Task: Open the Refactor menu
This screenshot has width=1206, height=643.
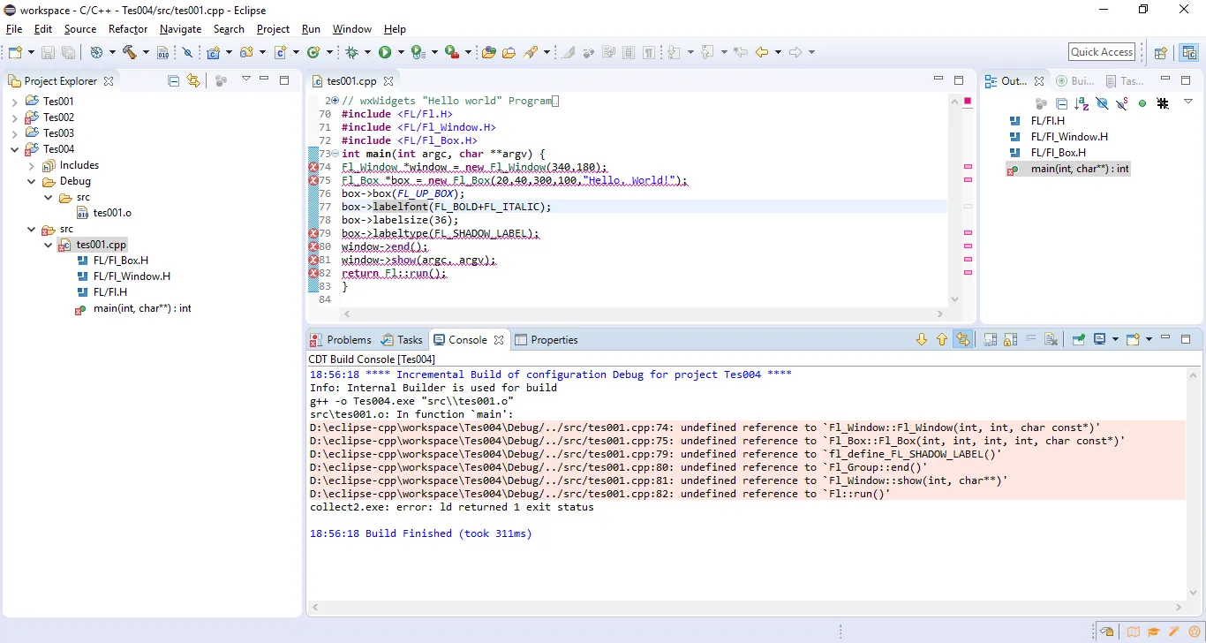Action: tap(128, 29)
